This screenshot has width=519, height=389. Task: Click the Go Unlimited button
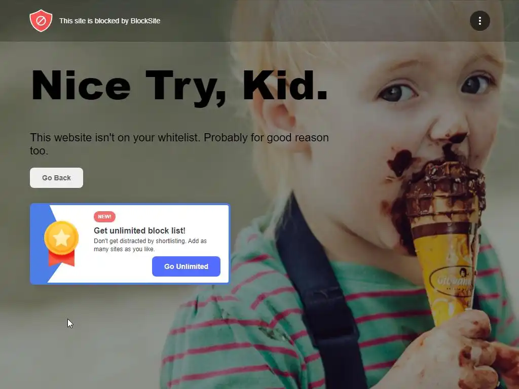pyautogui.click(x=186, y=266)
